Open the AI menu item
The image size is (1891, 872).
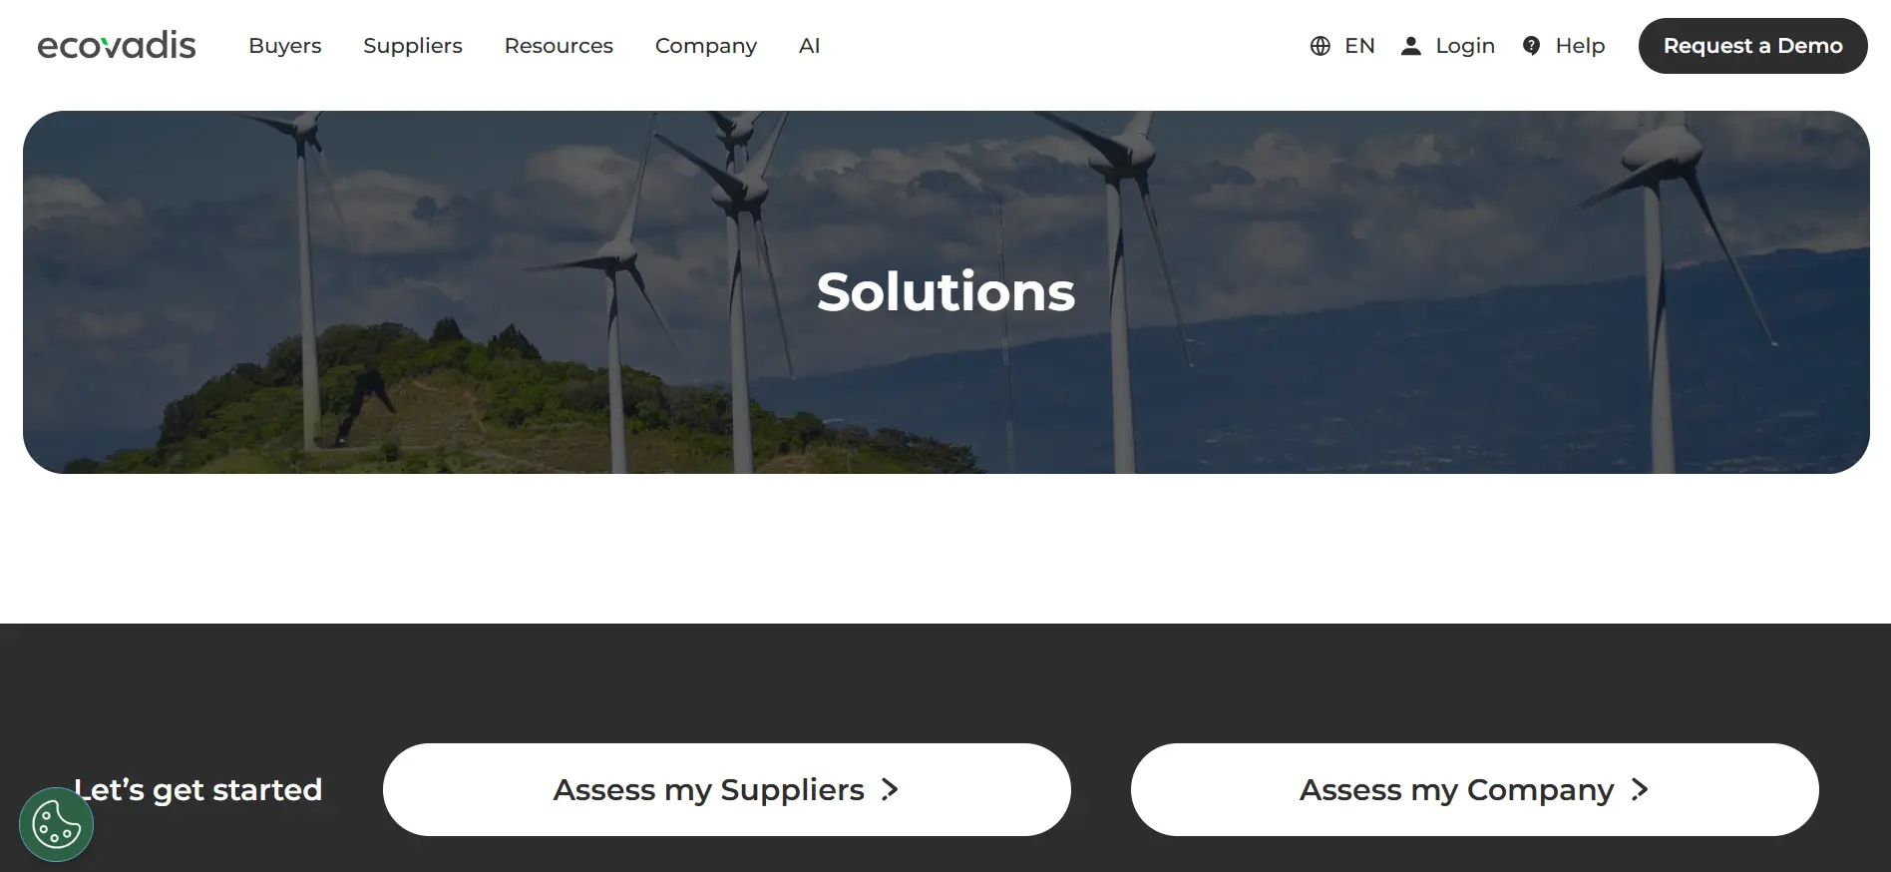pos(809,46)
